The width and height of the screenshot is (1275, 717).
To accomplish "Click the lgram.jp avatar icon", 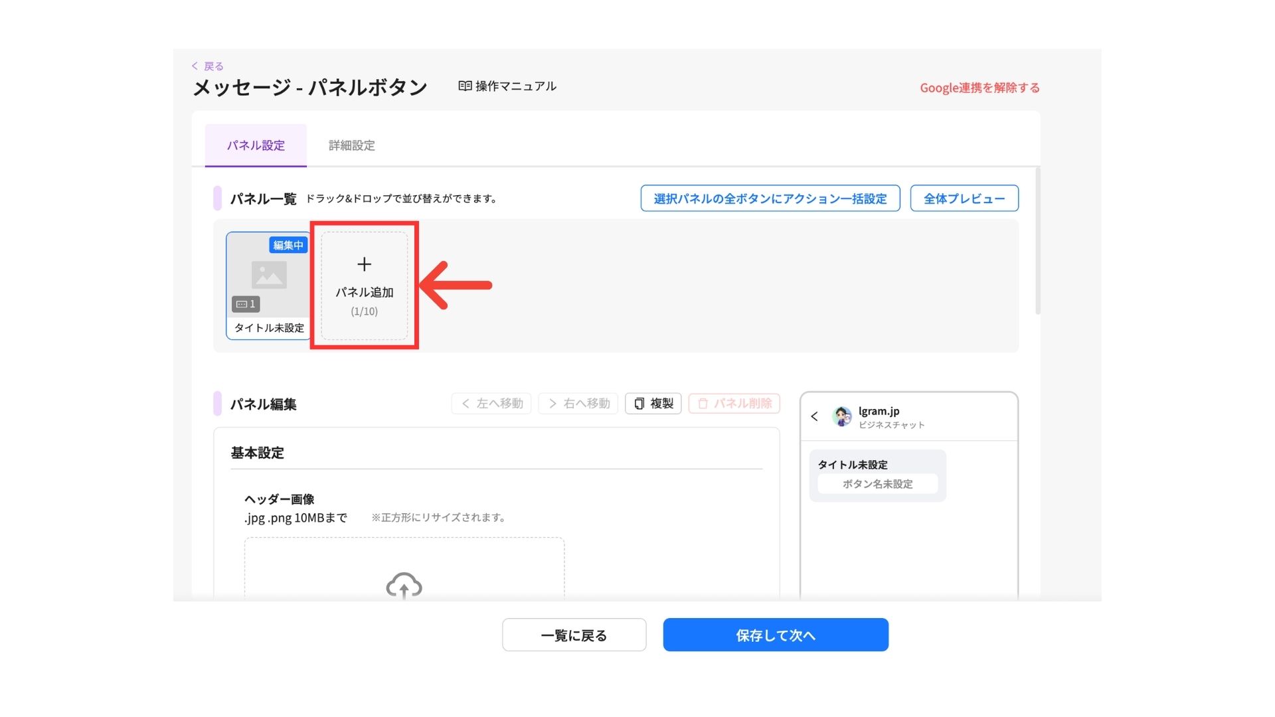I will 842,416.
